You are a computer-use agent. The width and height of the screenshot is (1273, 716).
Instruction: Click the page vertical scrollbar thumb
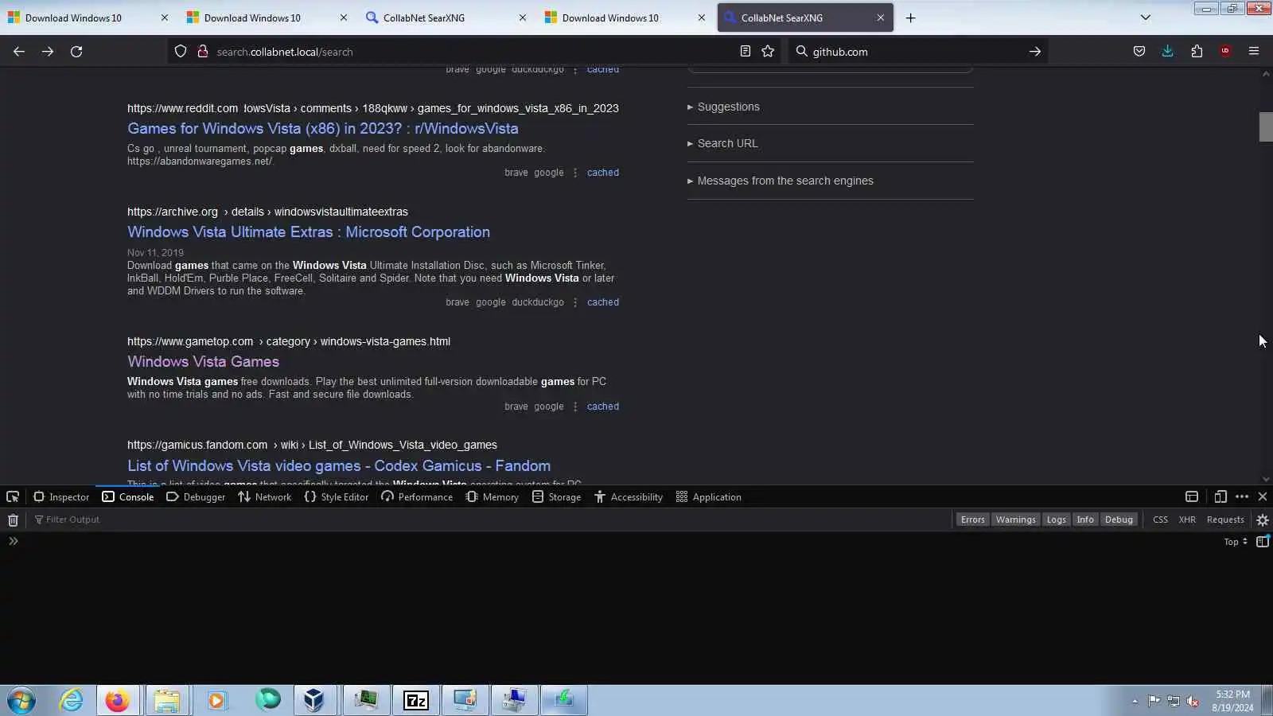point(1266,127)
